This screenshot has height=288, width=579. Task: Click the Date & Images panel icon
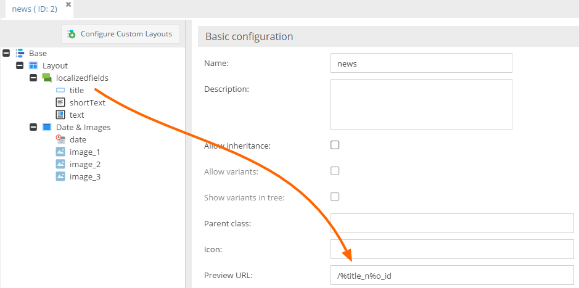(47, 127)
